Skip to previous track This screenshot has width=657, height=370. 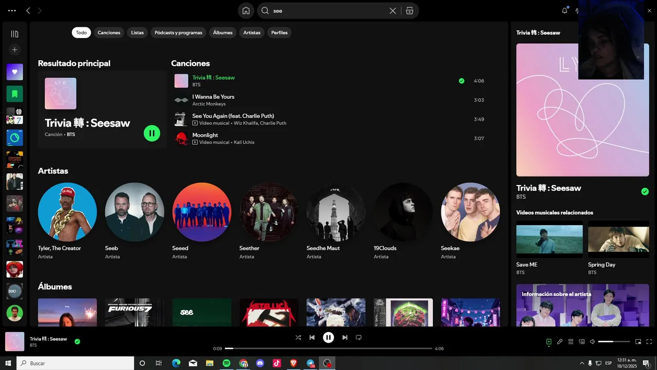coord(312,338)
